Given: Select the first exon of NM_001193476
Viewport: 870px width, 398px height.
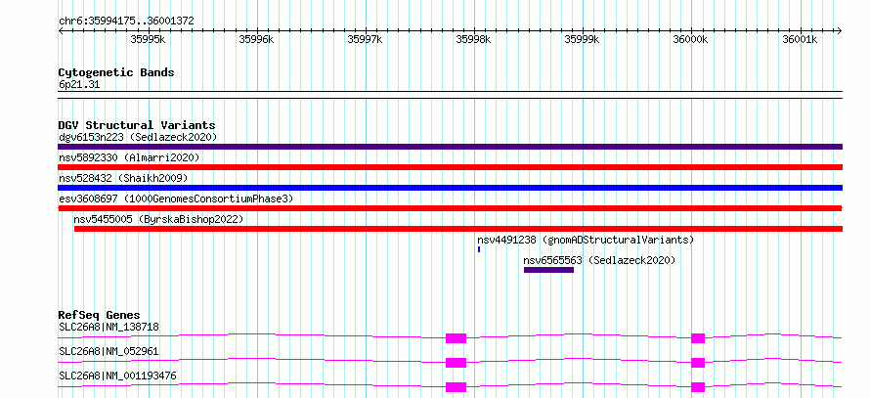Looking at the screenshot, I should 457,387.
